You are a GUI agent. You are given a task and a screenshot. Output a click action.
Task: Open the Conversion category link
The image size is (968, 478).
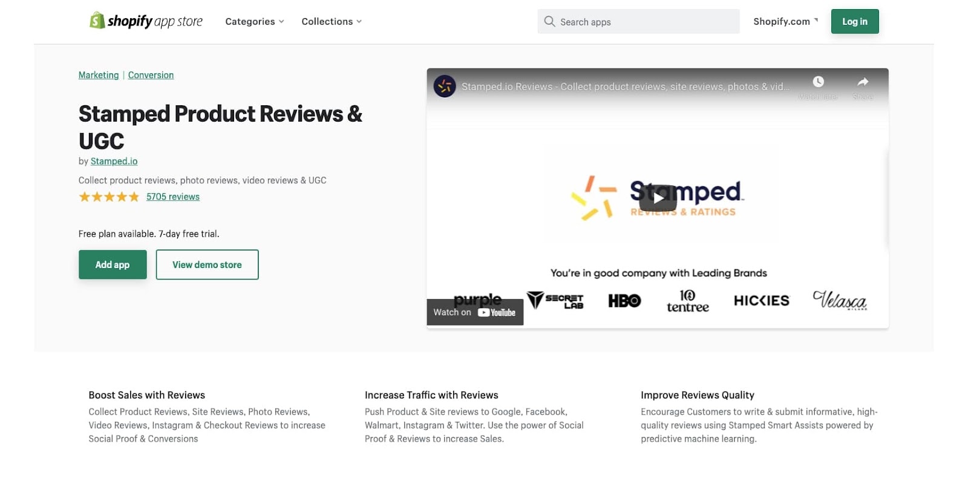coord(151,75)
